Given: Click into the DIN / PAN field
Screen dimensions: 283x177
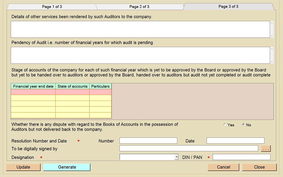Looking at the screenshot, I should (241, 157).
